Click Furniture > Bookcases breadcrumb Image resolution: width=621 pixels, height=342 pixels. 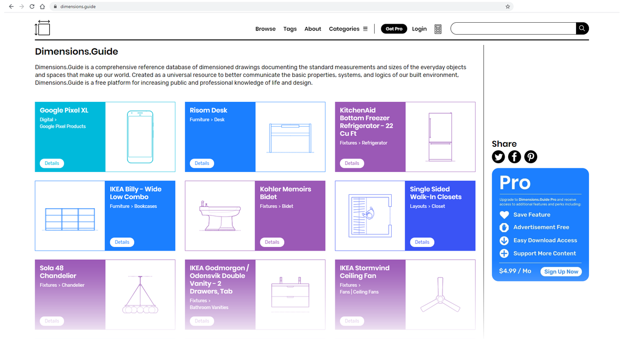[x=134, y=207]
